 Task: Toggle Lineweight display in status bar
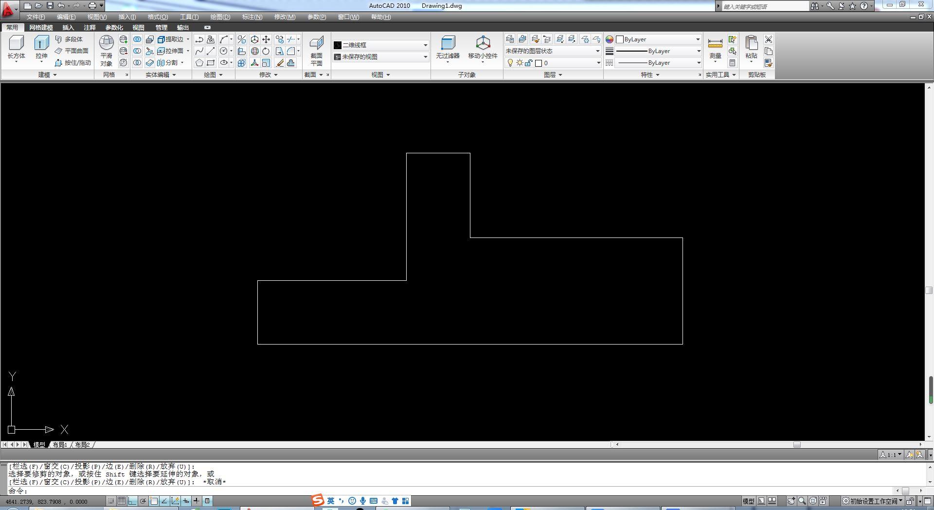(x=197, y=501)
